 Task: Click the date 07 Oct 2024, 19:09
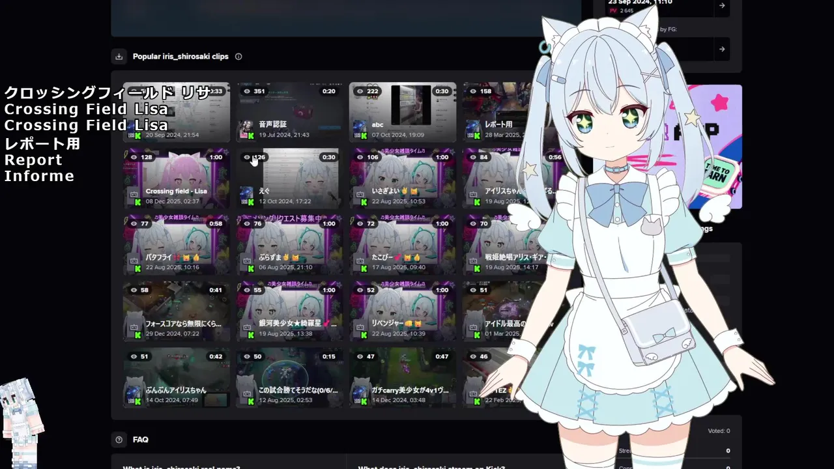(x=398, y=135)
